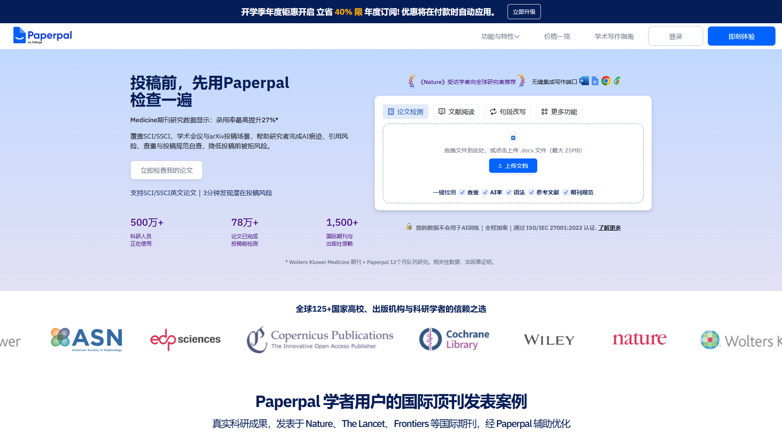Viewport: 782px width, 440px height.
Task: Click the nature logo
Action: 639,339
